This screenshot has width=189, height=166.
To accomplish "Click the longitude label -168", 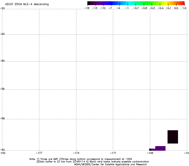I will [150, 153].
